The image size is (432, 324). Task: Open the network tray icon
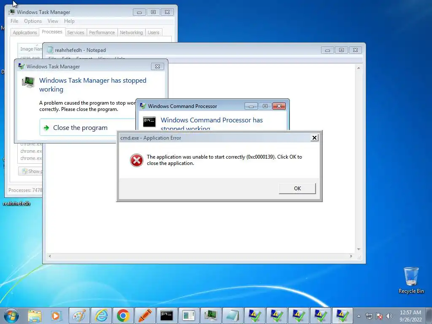(x=369, y=316)
